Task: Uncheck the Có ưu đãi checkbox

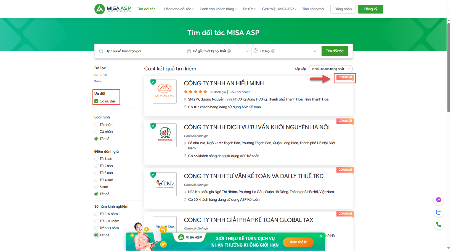Action: pyautogui.click(x=96, y=101)
